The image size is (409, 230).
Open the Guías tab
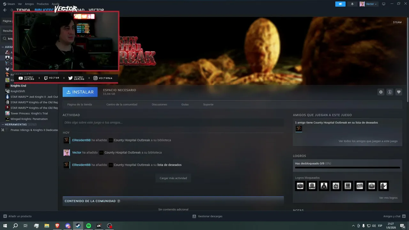185,104
